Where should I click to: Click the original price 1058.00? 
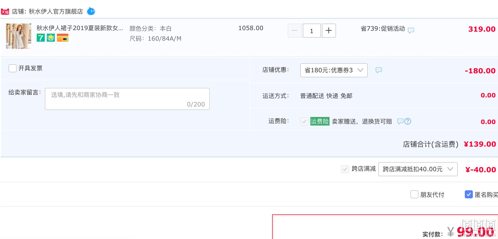tap(251, 28)
